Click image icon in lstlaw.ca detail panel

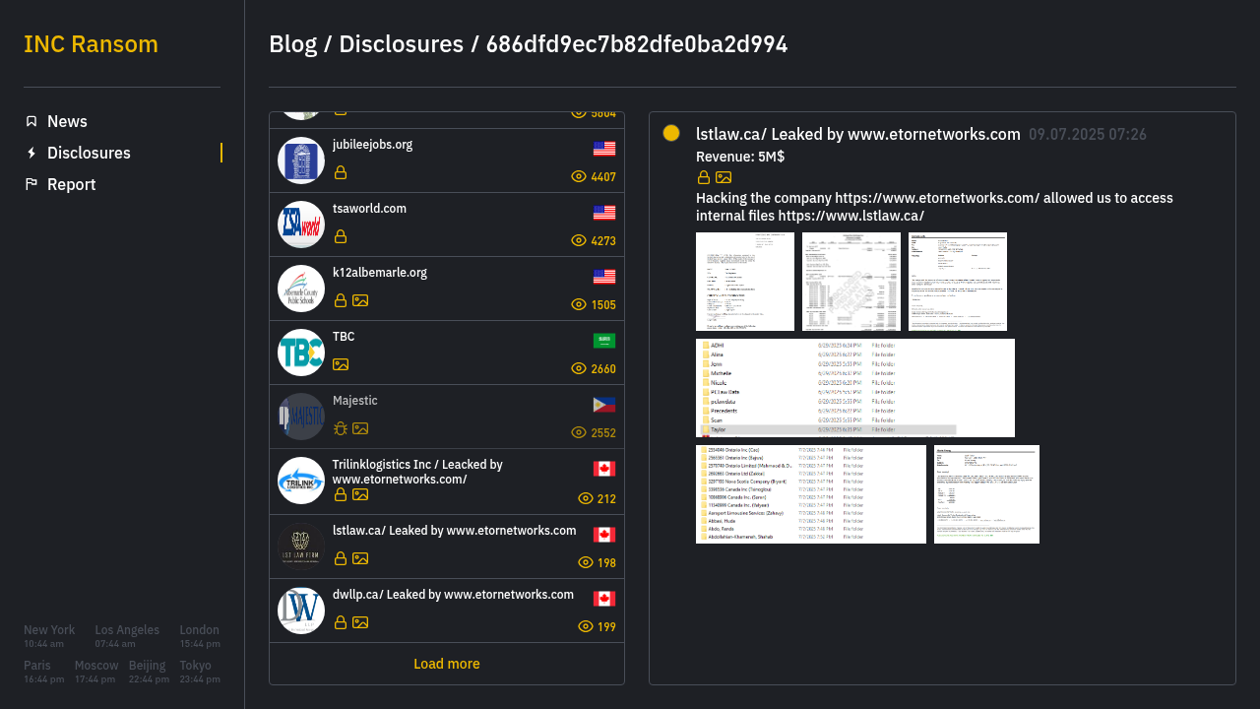click(724, 177)
